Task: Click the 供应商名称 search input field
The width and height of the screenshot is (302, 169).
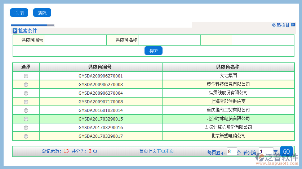Action: tap(169, 40)
